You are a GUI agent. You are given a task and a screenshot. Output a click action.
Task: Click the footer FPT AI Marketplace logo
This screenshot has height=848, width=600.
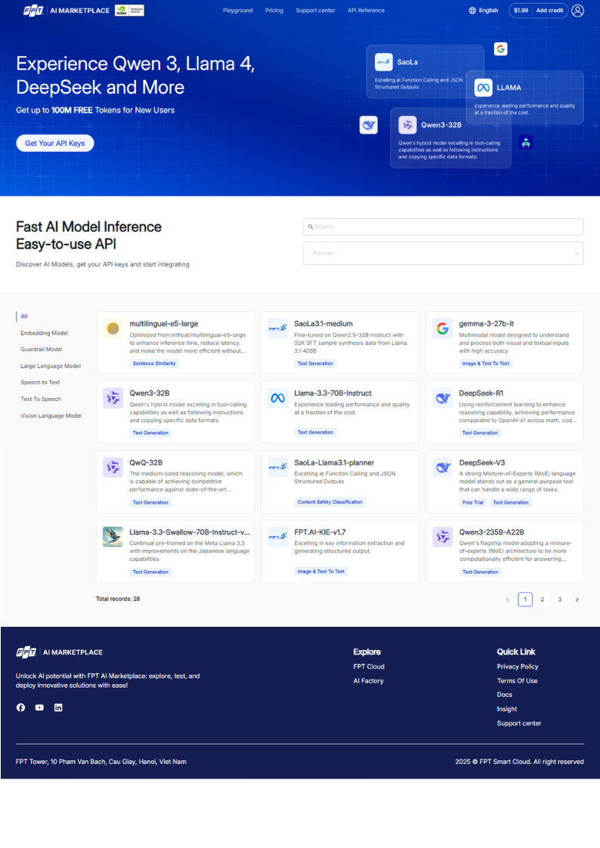point(60,652)
